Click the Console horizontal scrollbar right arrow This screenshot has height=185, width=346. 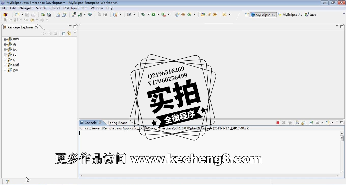[x=338, y=175]
